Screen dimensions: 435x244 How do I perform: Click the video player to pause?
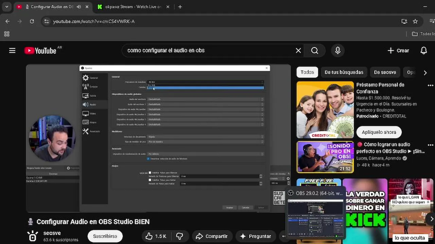(158, 138)
